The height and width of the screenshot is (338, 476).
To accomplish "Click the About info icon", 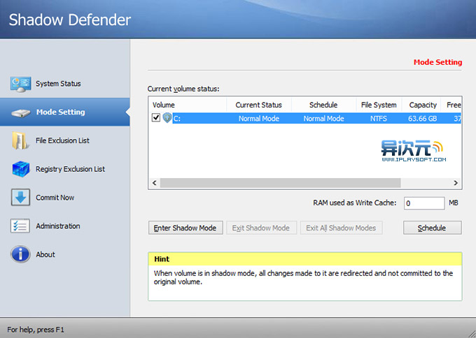I will pyautogui.click(x=20, y=254).
